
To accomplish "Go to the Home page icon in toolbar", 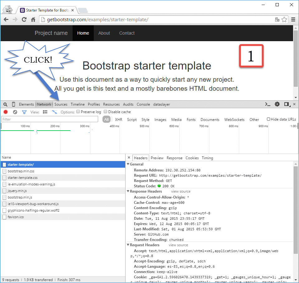I will click(x=33, y=19).
